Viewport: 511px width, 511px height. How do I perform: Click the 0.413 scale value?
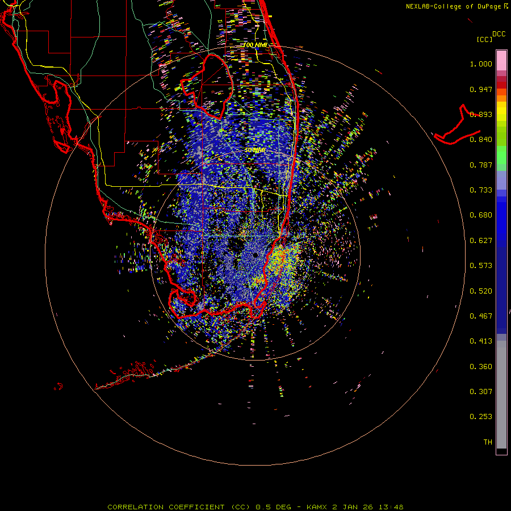pyautogui.click(x=481, y=341)
